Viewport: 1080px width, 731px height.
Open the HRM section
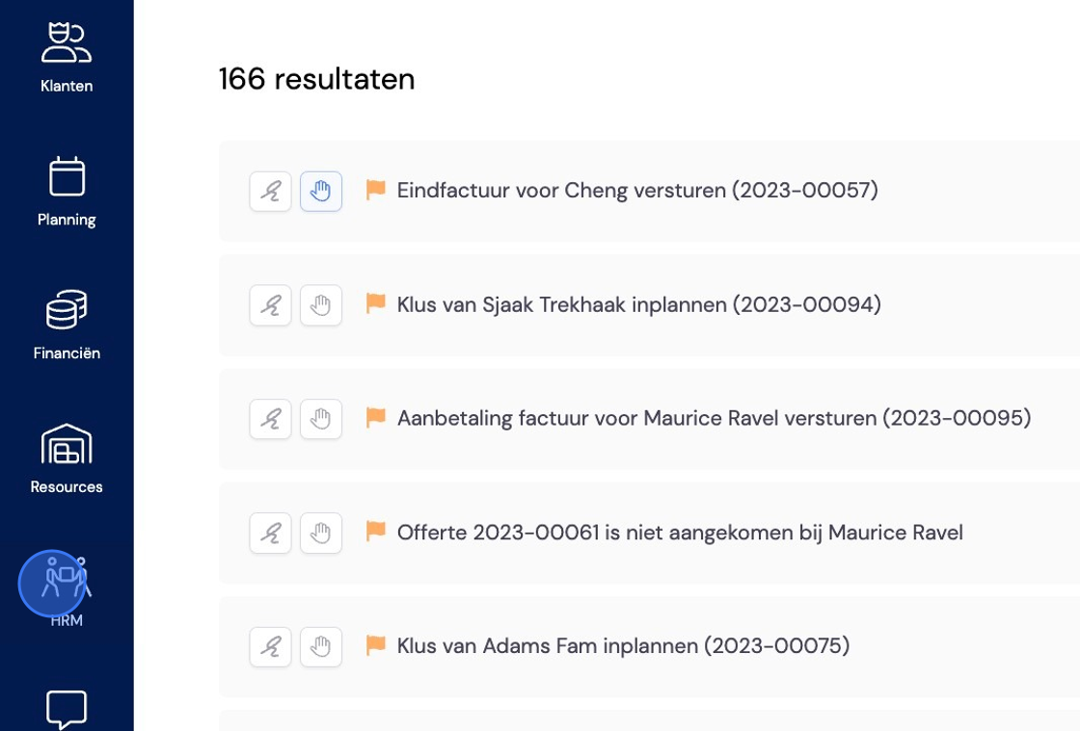[x=67, y=592]
